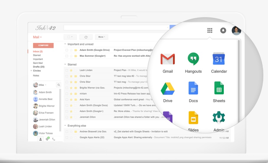The width and height of the screenshot is (268, 163).
Task: Expand the Circles label
Action: point(31,71)
